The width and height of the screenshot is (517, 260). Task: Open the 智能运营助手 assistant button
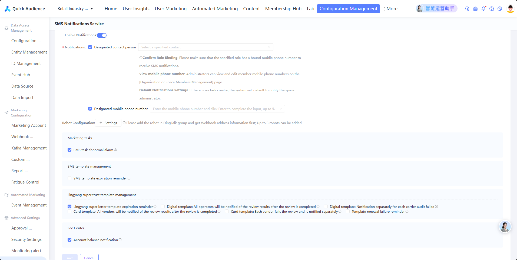point(436,9)
